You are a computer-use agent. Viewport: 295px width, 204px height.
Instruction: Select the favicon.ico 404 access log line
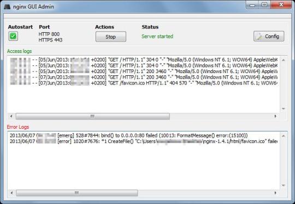point(144,83)
